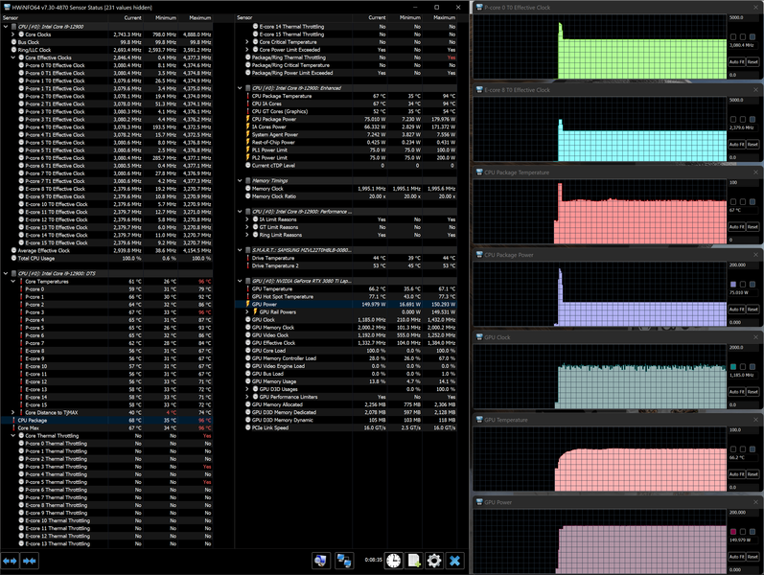The image size is (764, 575).
Task: Click the networked computers icon
Action: click(x=344, y=561)
